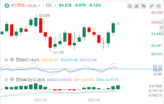164x104 pixels.
Task: Click the 61.197 low price label
Action: click(59, 52)
